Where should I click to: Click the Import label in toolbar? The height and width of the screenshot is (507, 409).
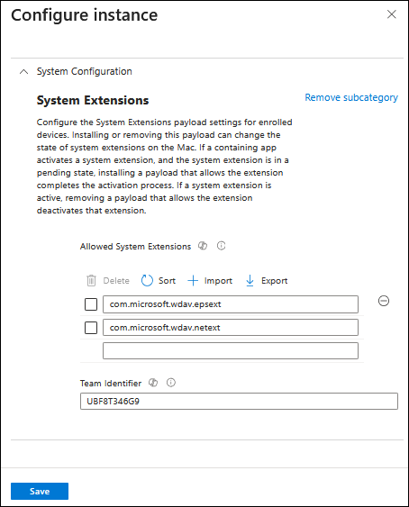point(218,281)
